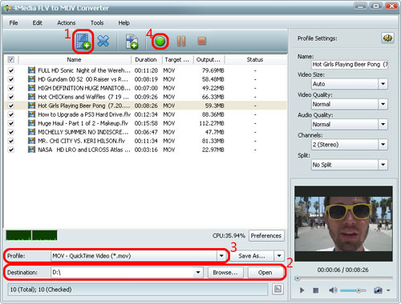Uncheck the MR. CHI CITY file
Viewport: 401px width, 304px height.
click(x=11, y=141)
